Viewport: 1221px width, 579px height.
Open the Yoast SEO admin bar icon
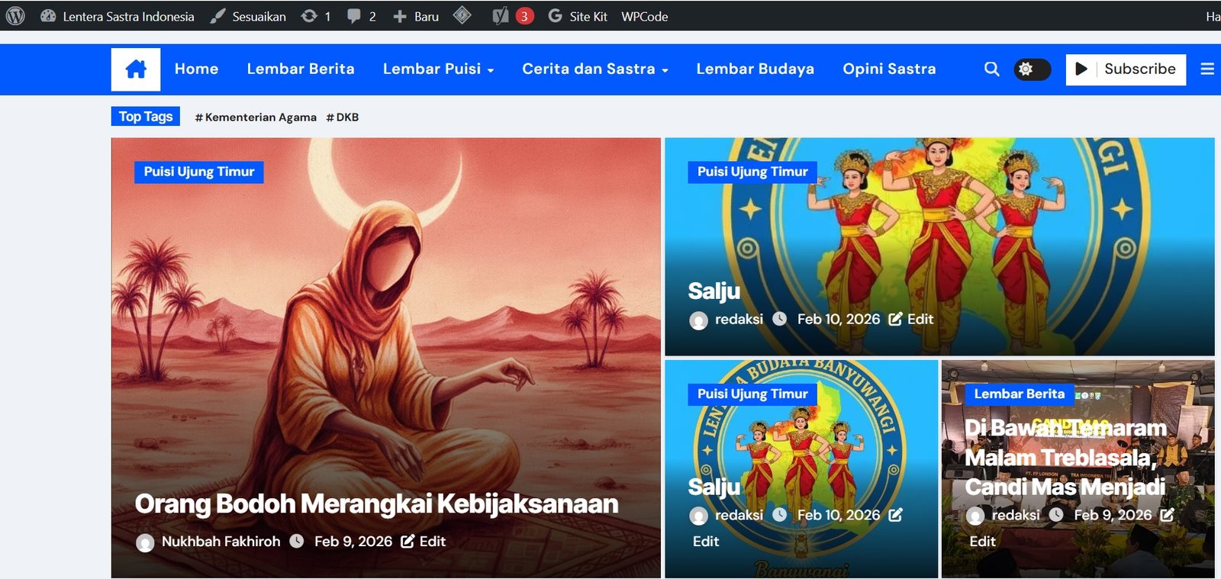(x=501, y=16)
